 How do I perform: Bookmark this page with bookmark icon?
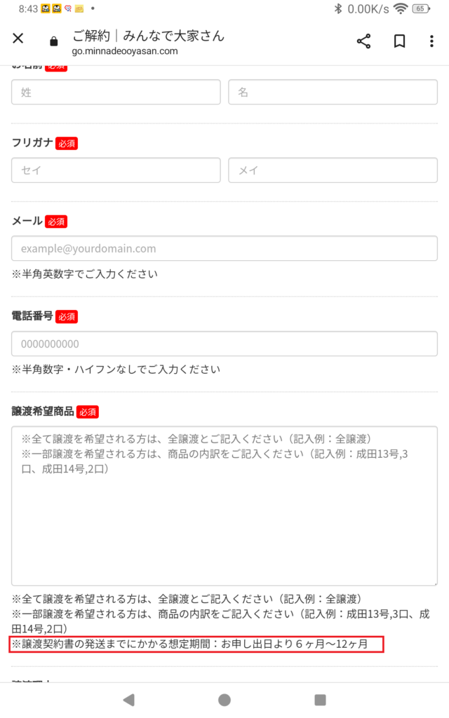(x=399, y=41)
